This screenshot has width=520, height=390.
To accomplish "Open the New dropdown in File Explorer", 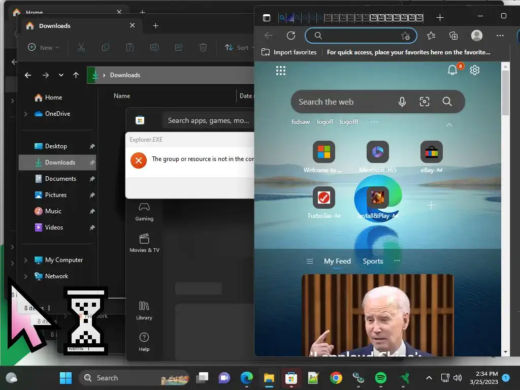I will (x=43, y=47).
